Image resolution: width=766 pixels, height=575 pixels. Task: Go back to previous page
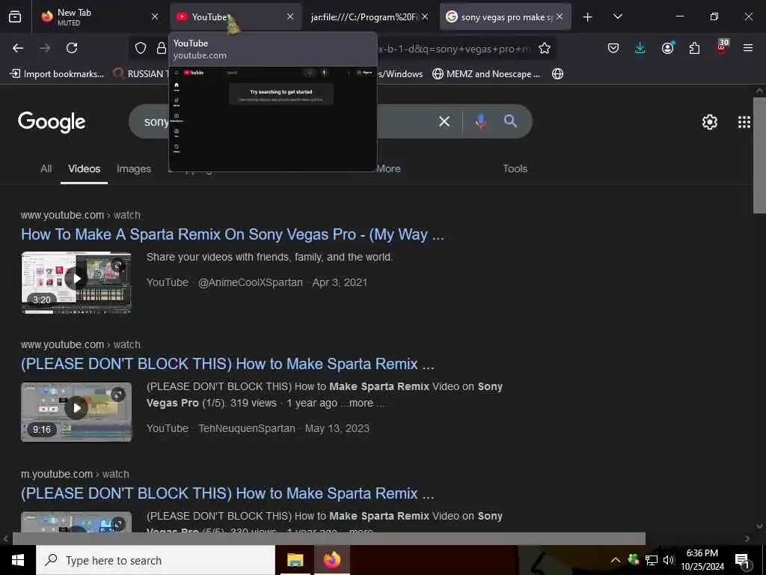click(x=18, y=48)
